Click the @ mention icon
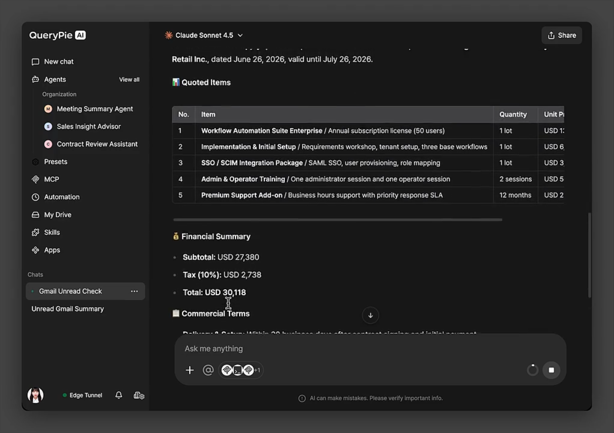 point(208,370)
